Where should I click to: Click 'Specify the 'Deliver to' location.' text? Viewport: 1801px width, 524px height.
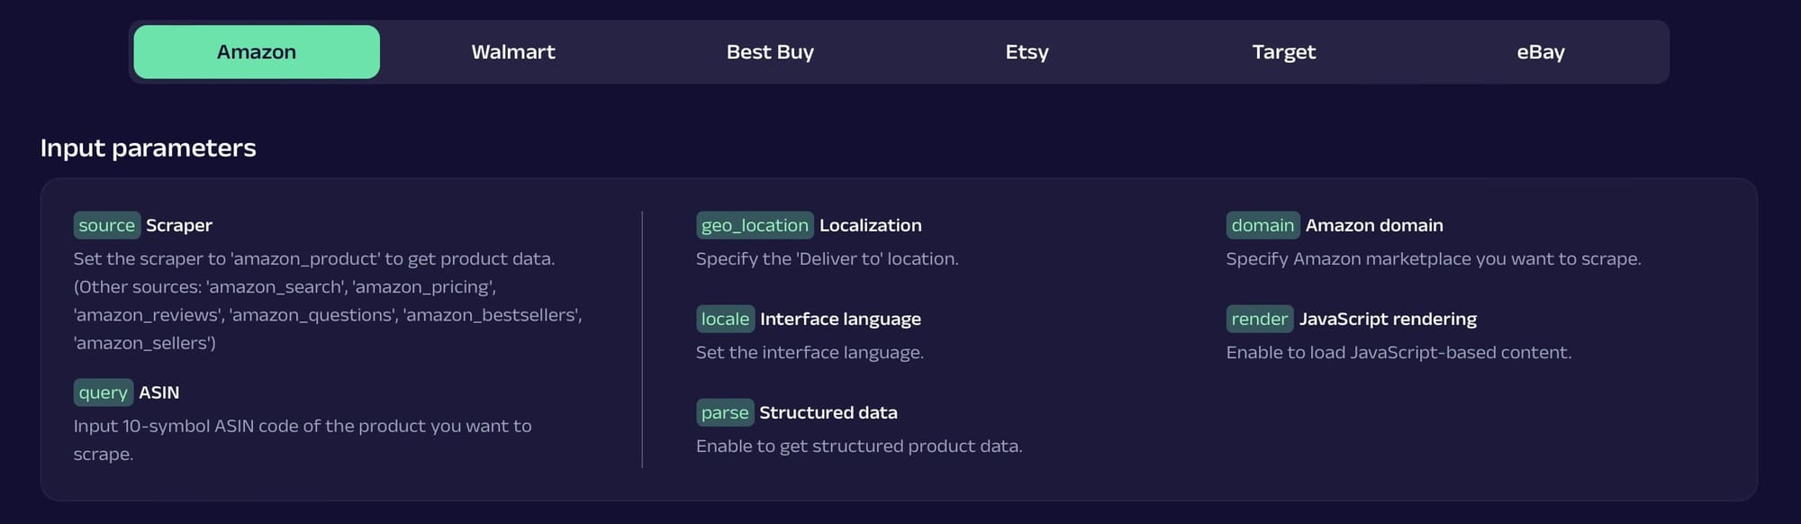tap(828, 259)
